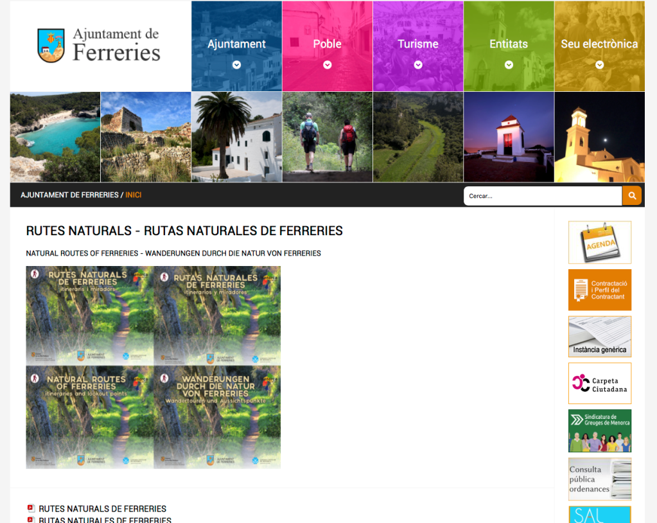Open the Instància genèrica banner
This screenshot has height=523, width=657.
point(599,337)
